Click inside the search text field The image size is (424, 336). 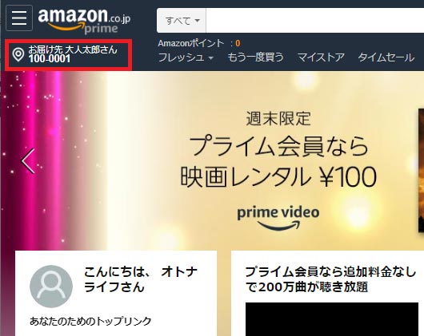tap(315, 21)
